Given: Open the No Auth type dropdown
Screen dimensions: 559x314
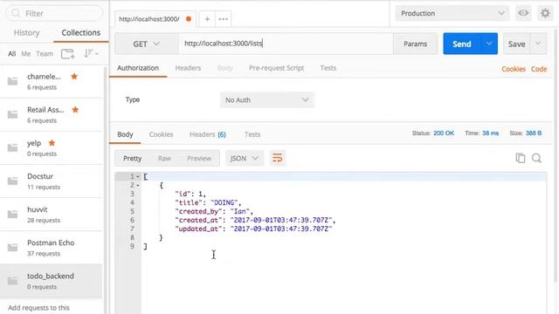Looking at the screenshot, I should coord(267,100).
